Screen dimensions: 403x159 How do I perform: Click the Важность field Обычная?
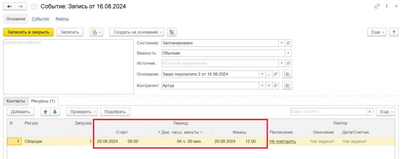[223, 53]
